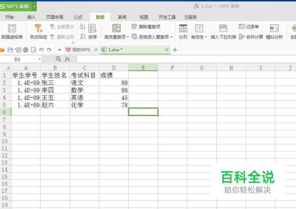
Task: Click Show All (全部显示) filter button
Action: (x=62, y=27)
